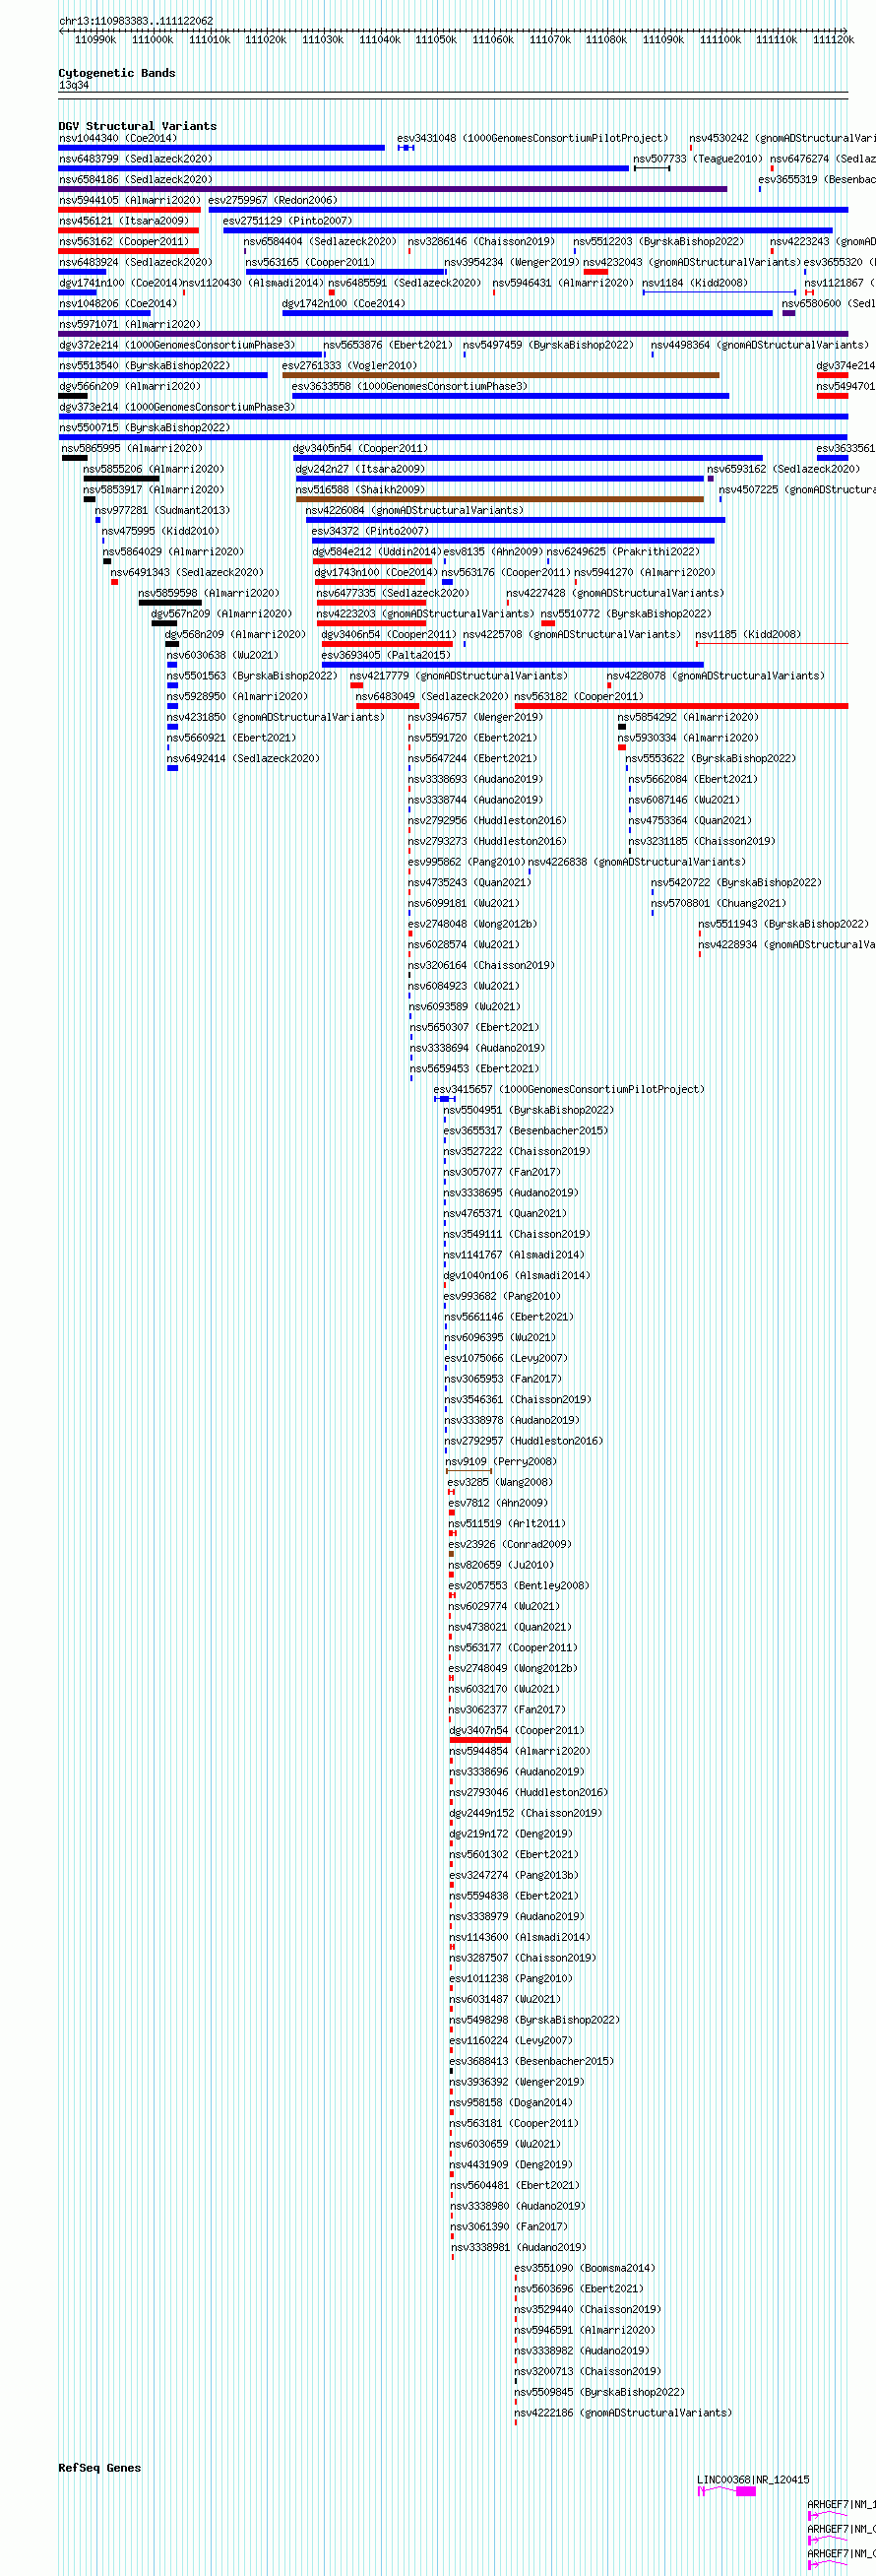
Task: Click nsv958158 (Dogan2014) label
Action: [511, 2103]
